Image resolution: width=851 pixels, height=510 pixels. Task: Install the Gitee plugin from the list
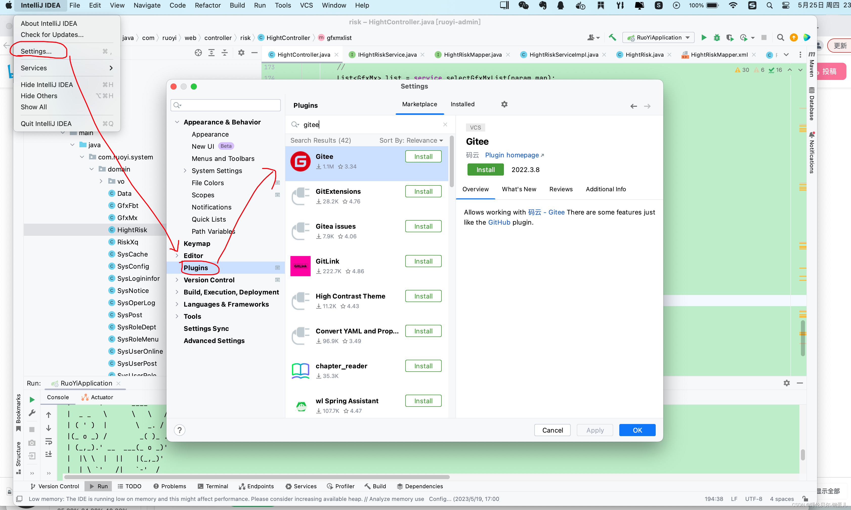tap(423, 156)
